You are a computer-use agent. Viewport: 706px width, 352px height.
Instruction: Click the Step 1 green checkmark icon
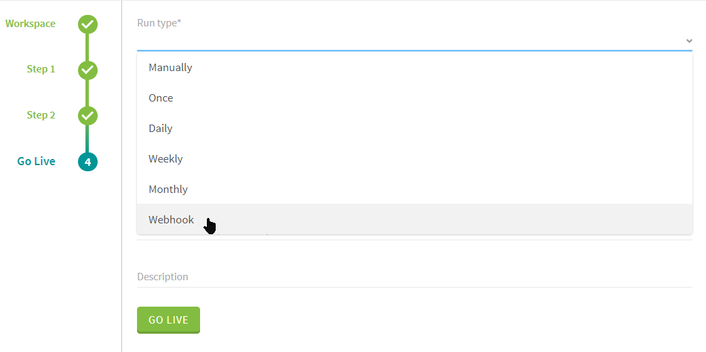[87, 70]
